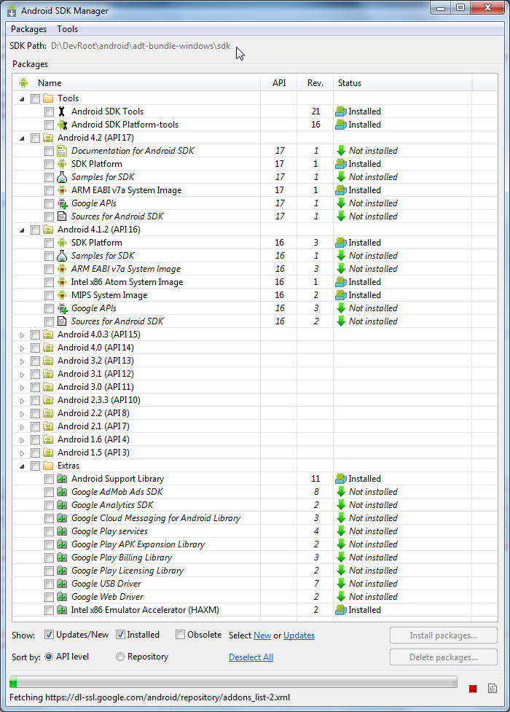Click the Android 4.2 (API 17) package folder icon
The height and width of the screenshot is (712, 510).
[x=48, y=138]
